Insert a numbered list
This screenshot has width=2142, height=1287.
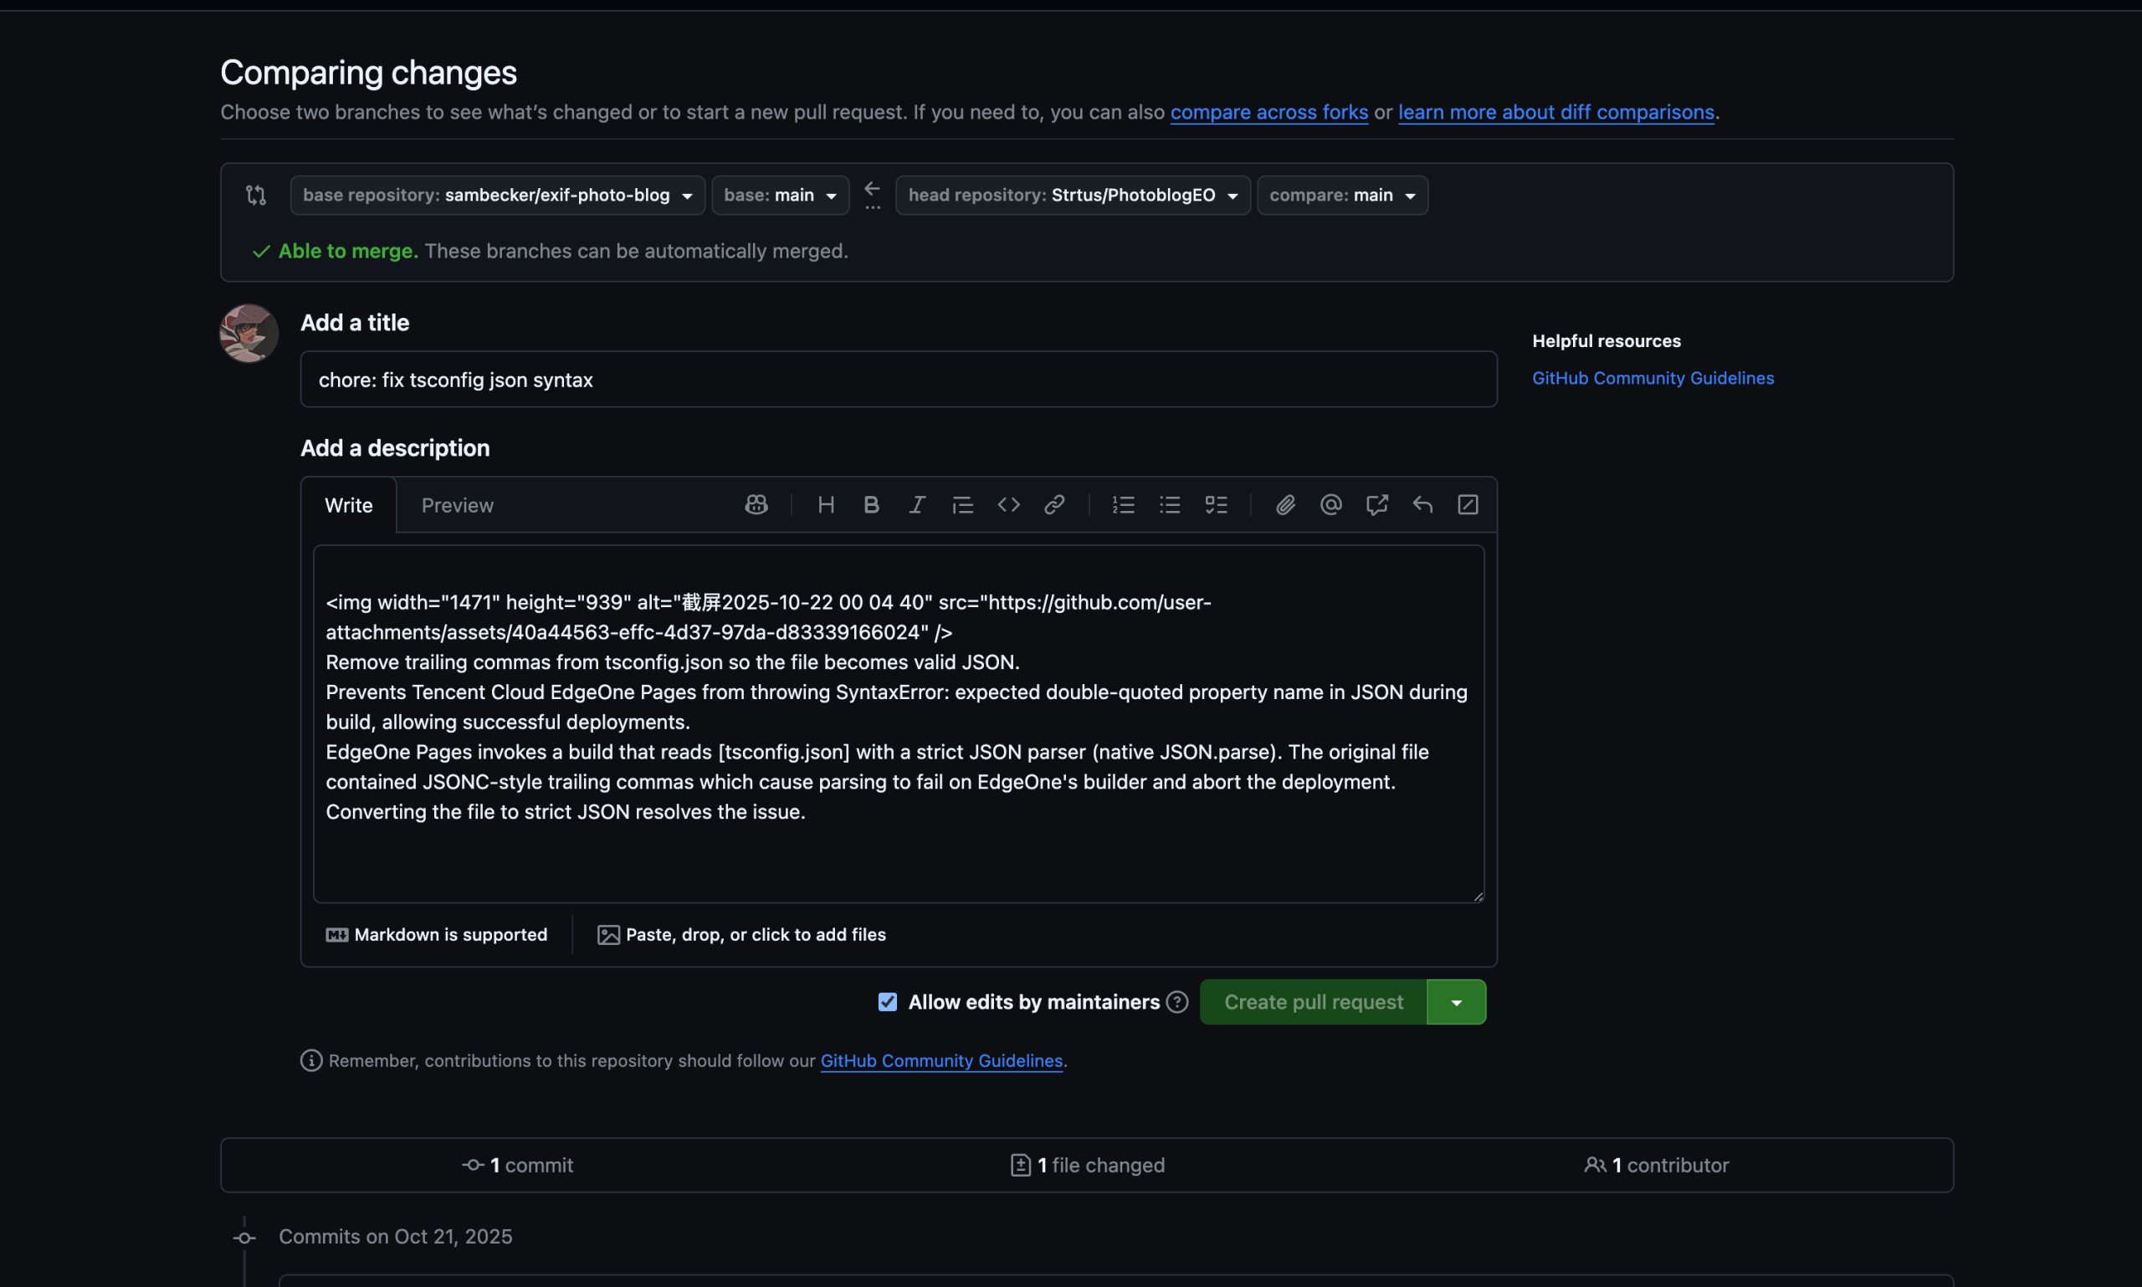[x=1124, y=505]
